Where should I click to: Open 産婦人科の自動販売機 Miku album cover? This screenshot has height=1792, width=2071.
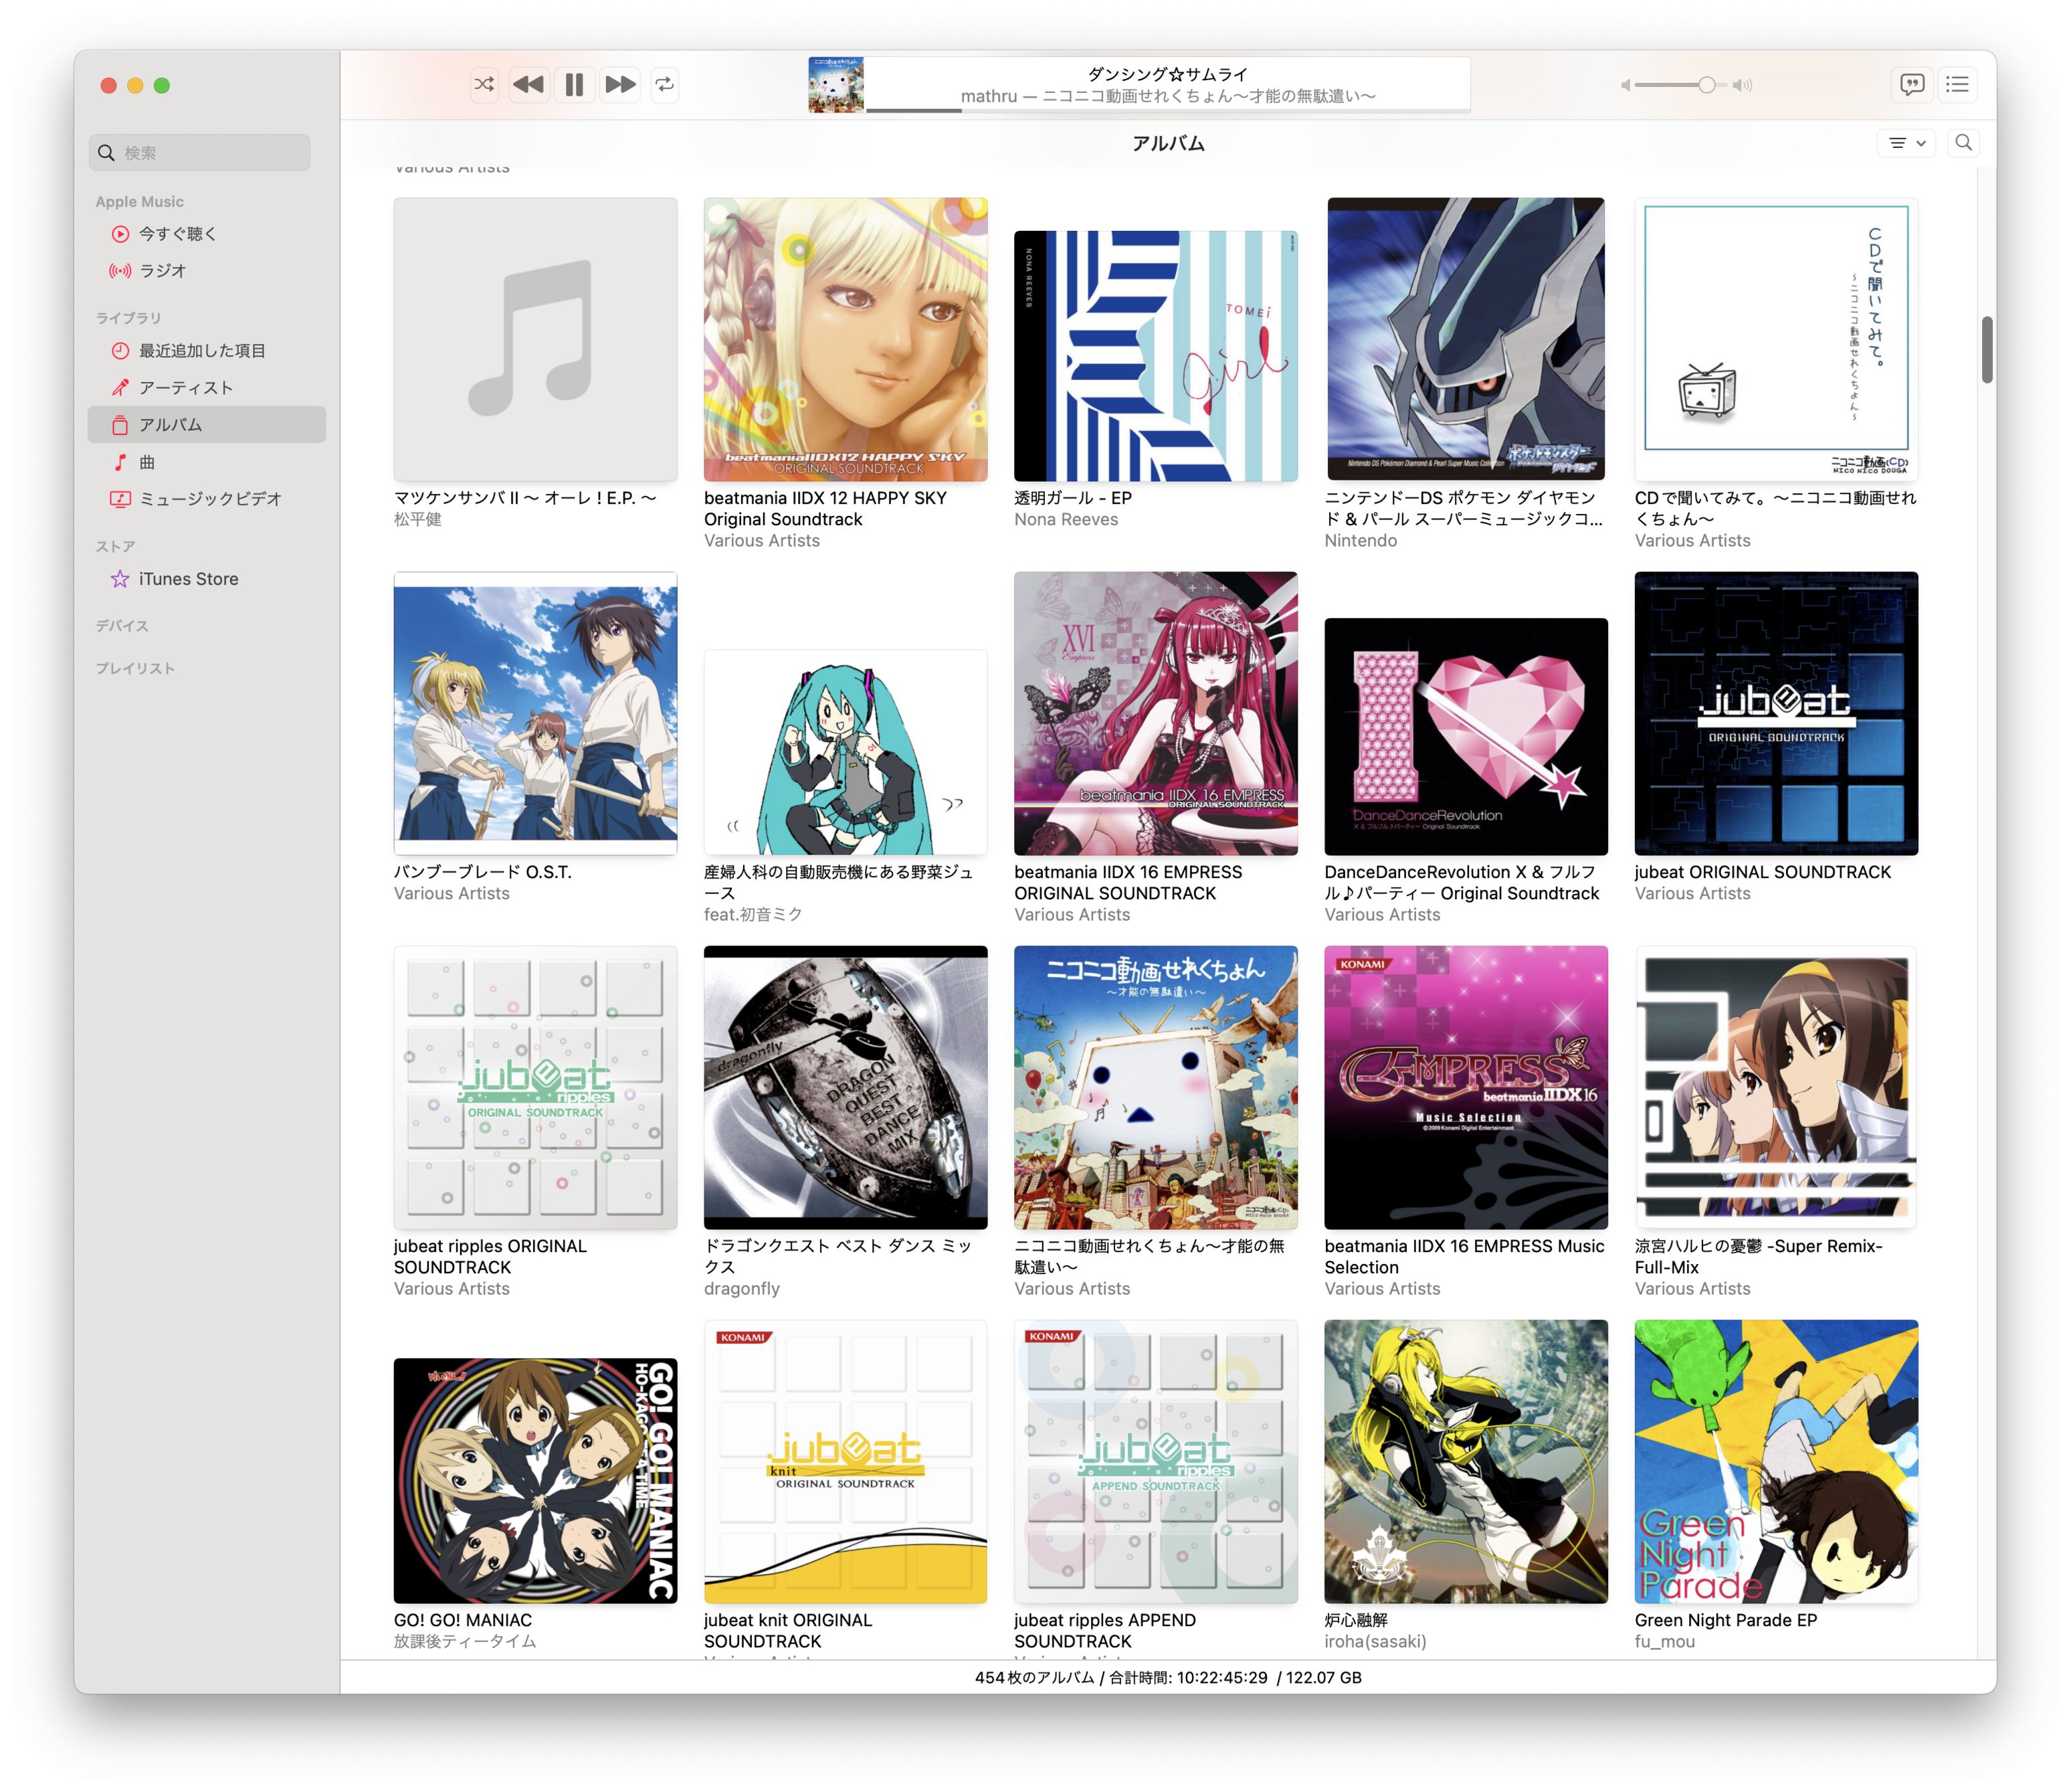click(x=846, y=752)
